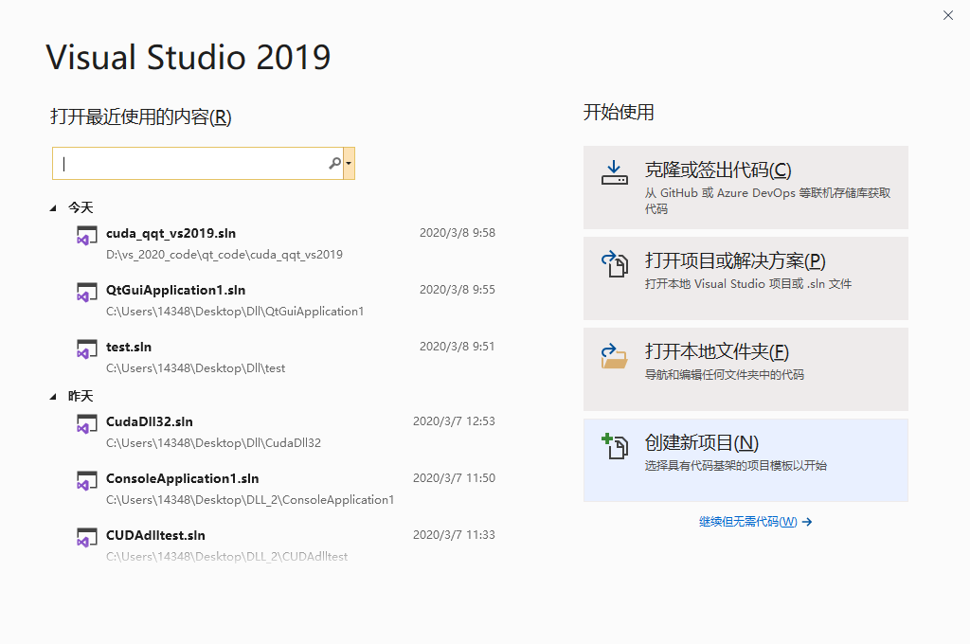Image resolution: width=970 pixels, height=644 pixels.
Task: Open recent solution cuda_qqt_vs2019.sln
Action: click(171, 233)
